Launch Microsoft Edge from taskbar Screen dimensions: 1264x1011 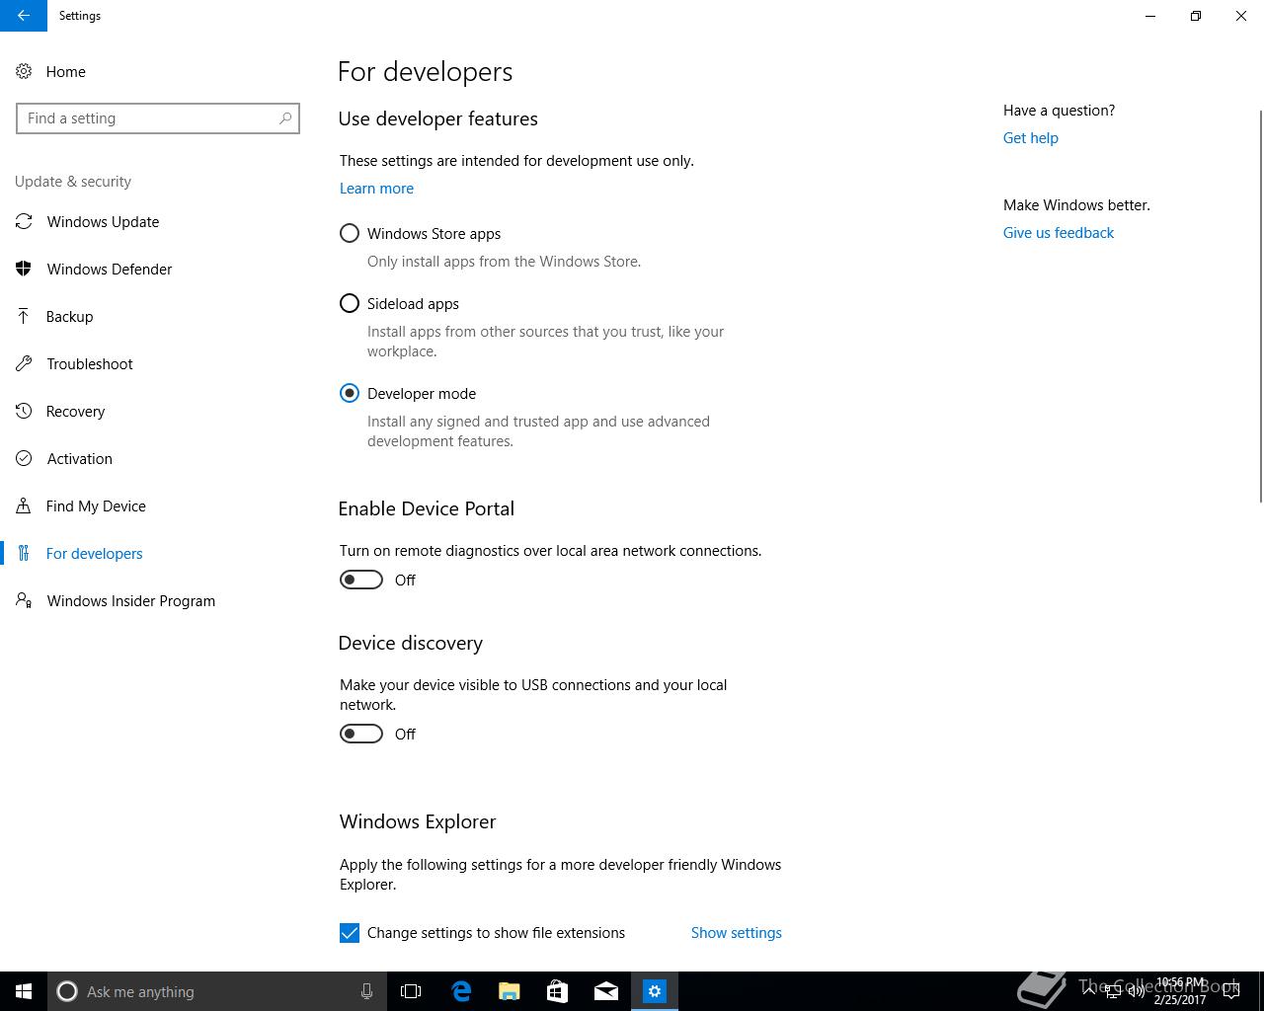(460, 991)
